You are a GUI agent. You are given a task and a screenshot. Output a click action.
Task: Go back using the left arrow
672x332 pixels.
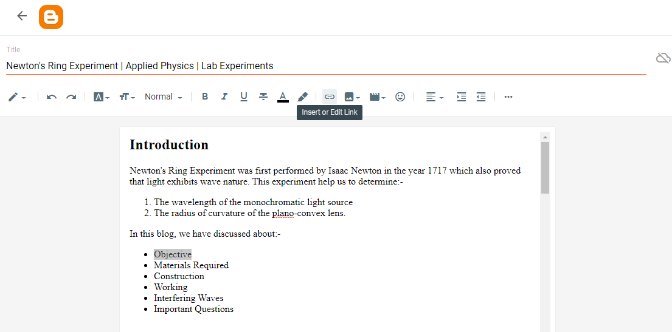point(22,16)
